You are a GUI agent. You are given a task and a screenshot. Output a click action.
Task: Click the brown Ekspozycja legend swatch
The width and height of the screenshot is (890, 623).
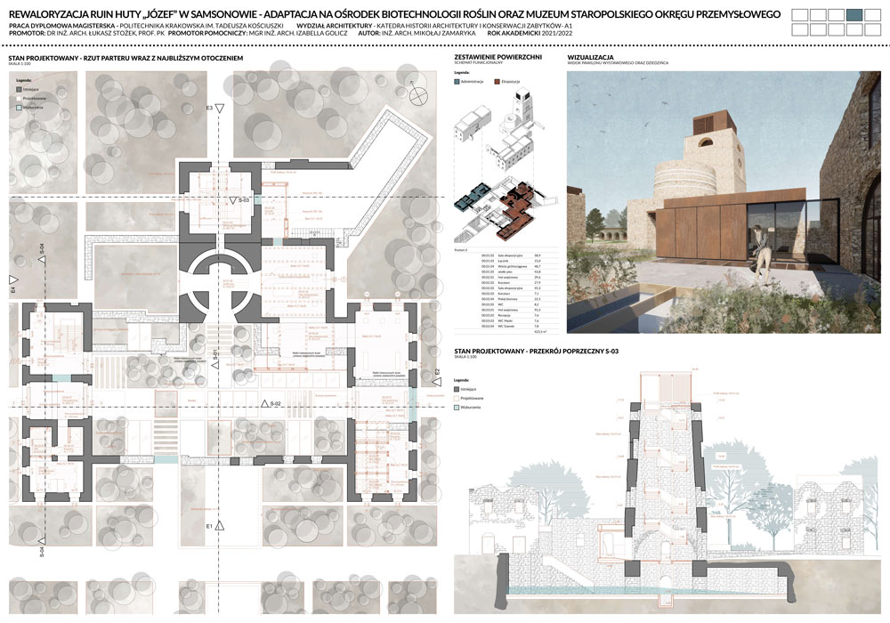click(x=497, y=81)
